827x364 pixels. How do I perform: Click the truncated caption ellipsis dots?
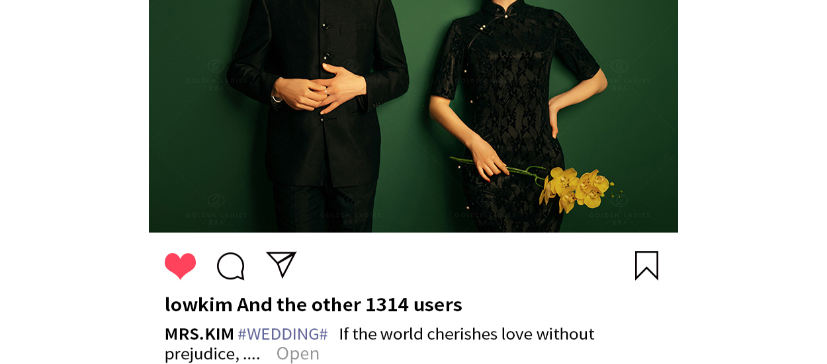pyautogui.click(x=251, y=355)
